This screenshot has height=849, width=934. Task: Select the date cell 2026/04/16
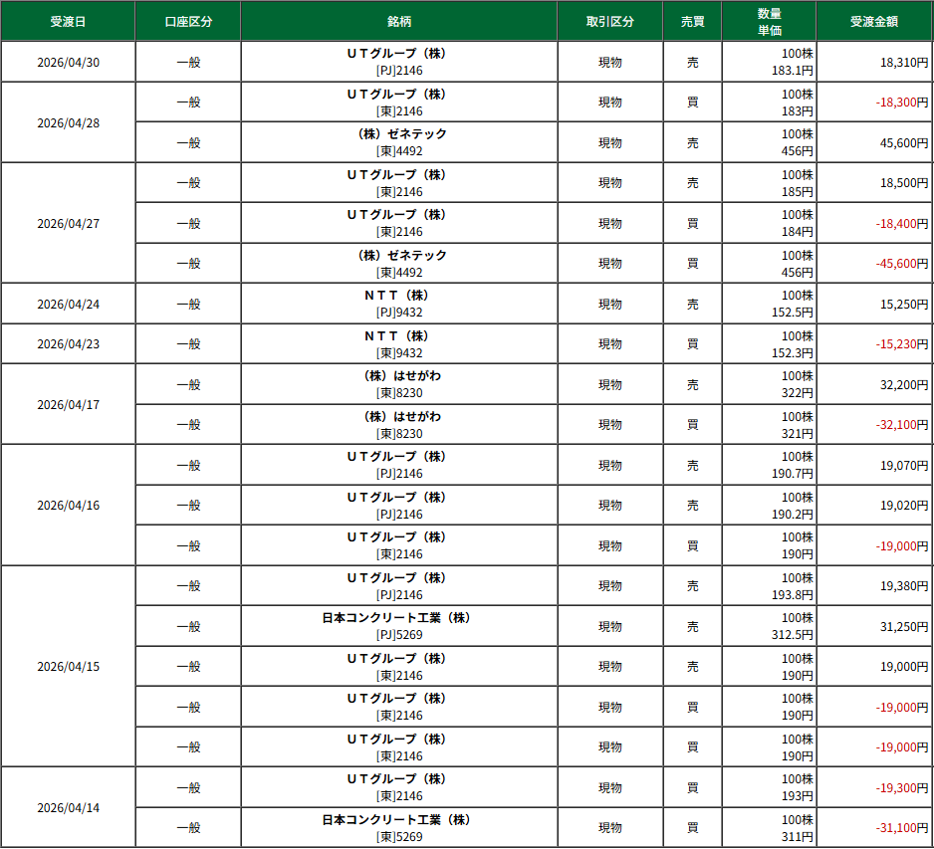click(68, 505)
